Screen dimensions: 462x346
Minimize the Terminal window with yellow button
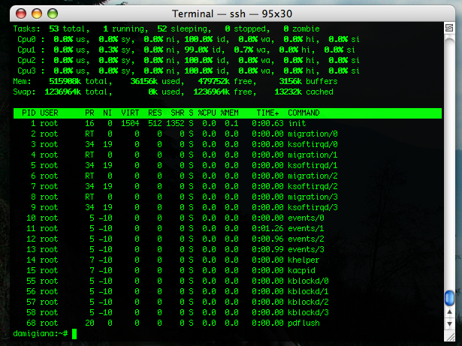point(35,14)
